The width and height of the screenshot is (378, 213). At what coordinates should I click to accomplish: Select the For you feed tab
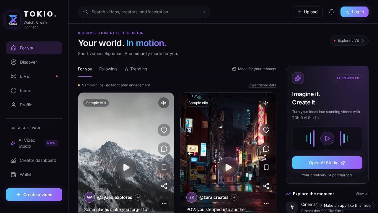pyautogui.click(x=85, y=69)
